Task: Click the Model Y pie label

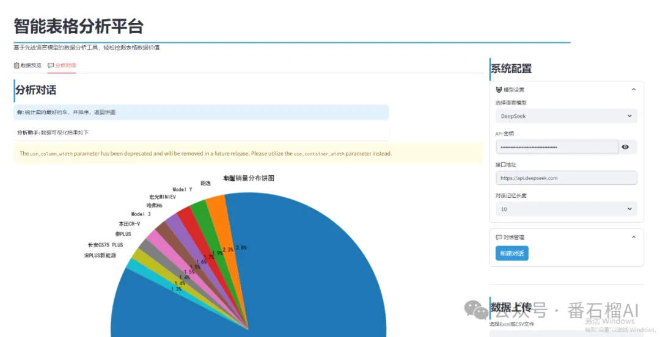Action: point(182,190)
